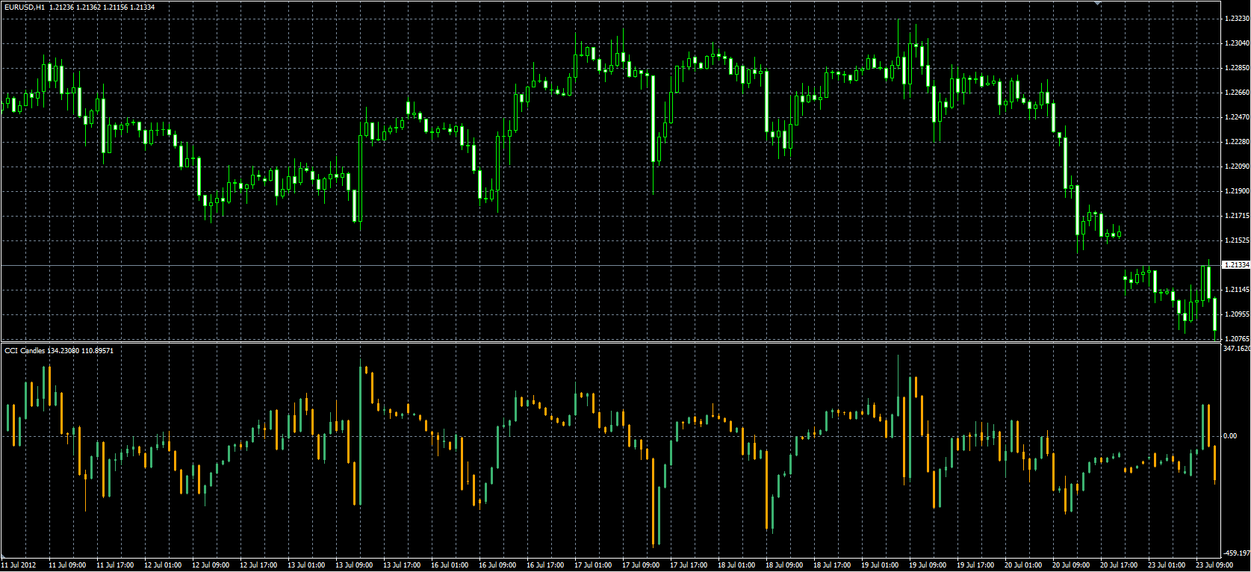This screenshot has height=572, width=1251.
Task: Click the 1.20955 price axis label
Action: tap(1238, 314)
